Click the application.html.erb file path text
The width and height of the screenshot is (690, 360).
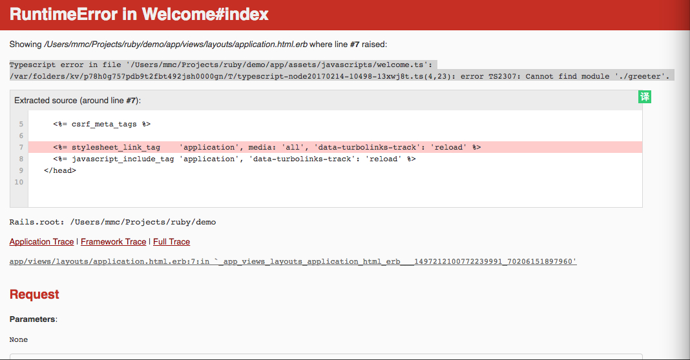[176, 45]
